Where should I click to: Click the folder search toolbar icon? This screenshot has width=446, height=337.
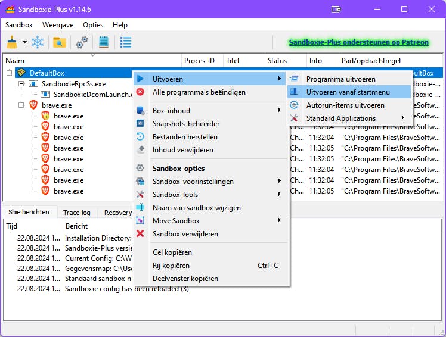(60, 42)
